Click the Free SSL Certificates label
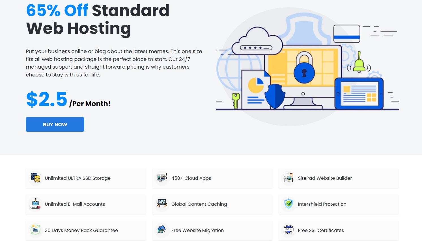Screen dimensions: 422x241 pyautogui.click(x=321, y=231)
